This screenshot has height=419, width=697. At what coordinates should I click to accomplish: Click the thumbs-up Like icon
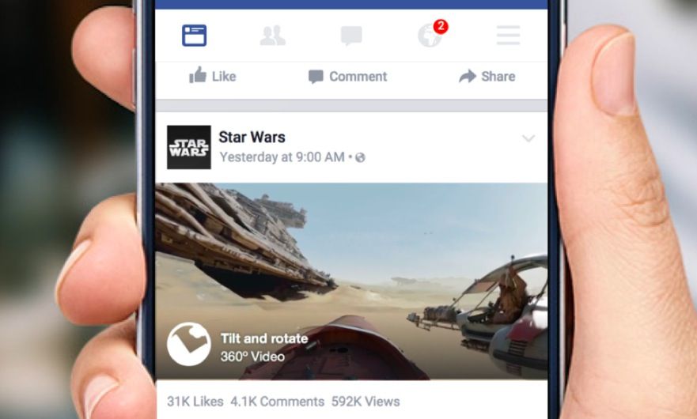(x=198, y=76)
